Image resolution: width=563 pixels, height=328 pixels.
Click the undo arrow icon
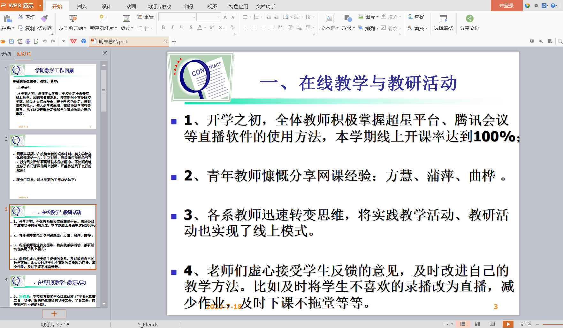(x=45, y=41)
